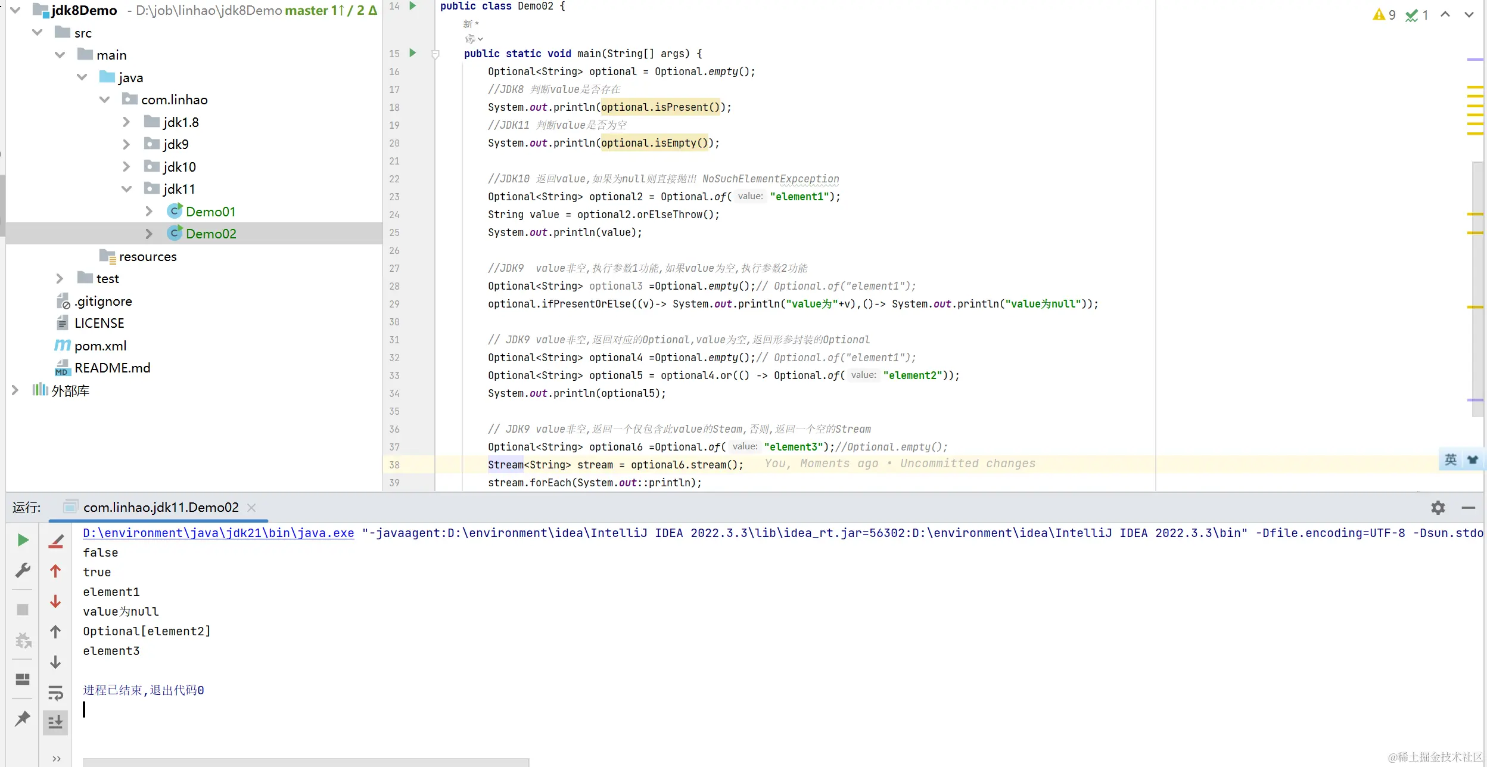Screen dimensions: 1487x767
Task: Run the main method from the line 15 gutter arrow
Action: tap(412, 53)
